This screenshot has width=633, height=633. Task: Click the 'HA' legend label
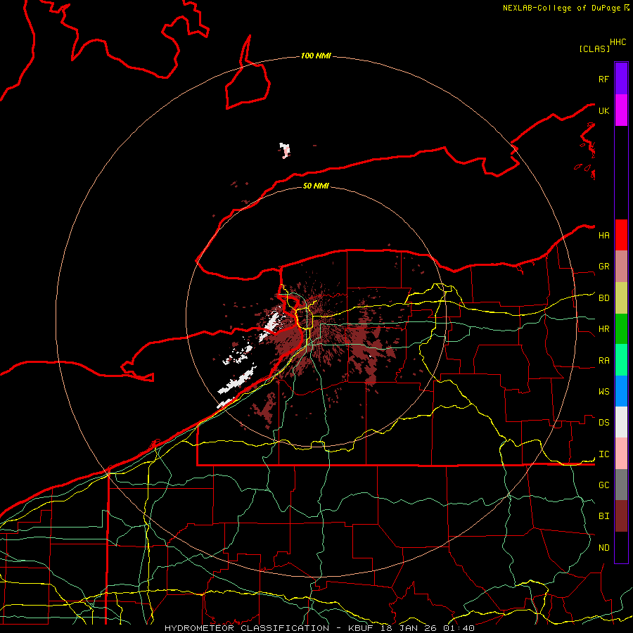click(x=603, y=236)
